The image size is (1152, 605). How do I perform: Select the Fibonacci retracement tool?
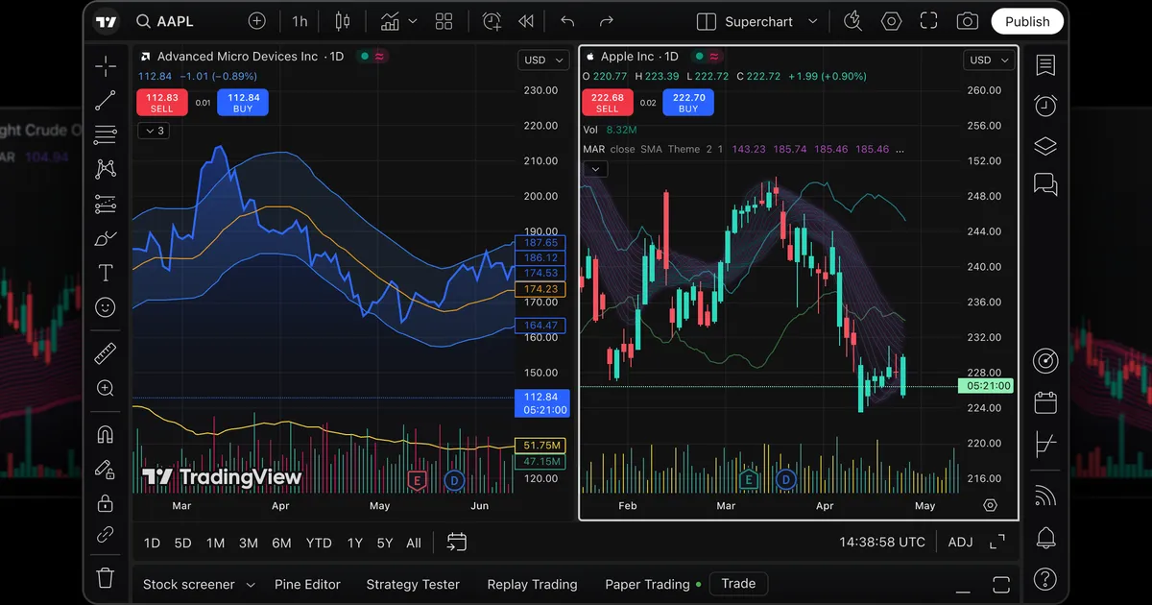coord(106,134)
